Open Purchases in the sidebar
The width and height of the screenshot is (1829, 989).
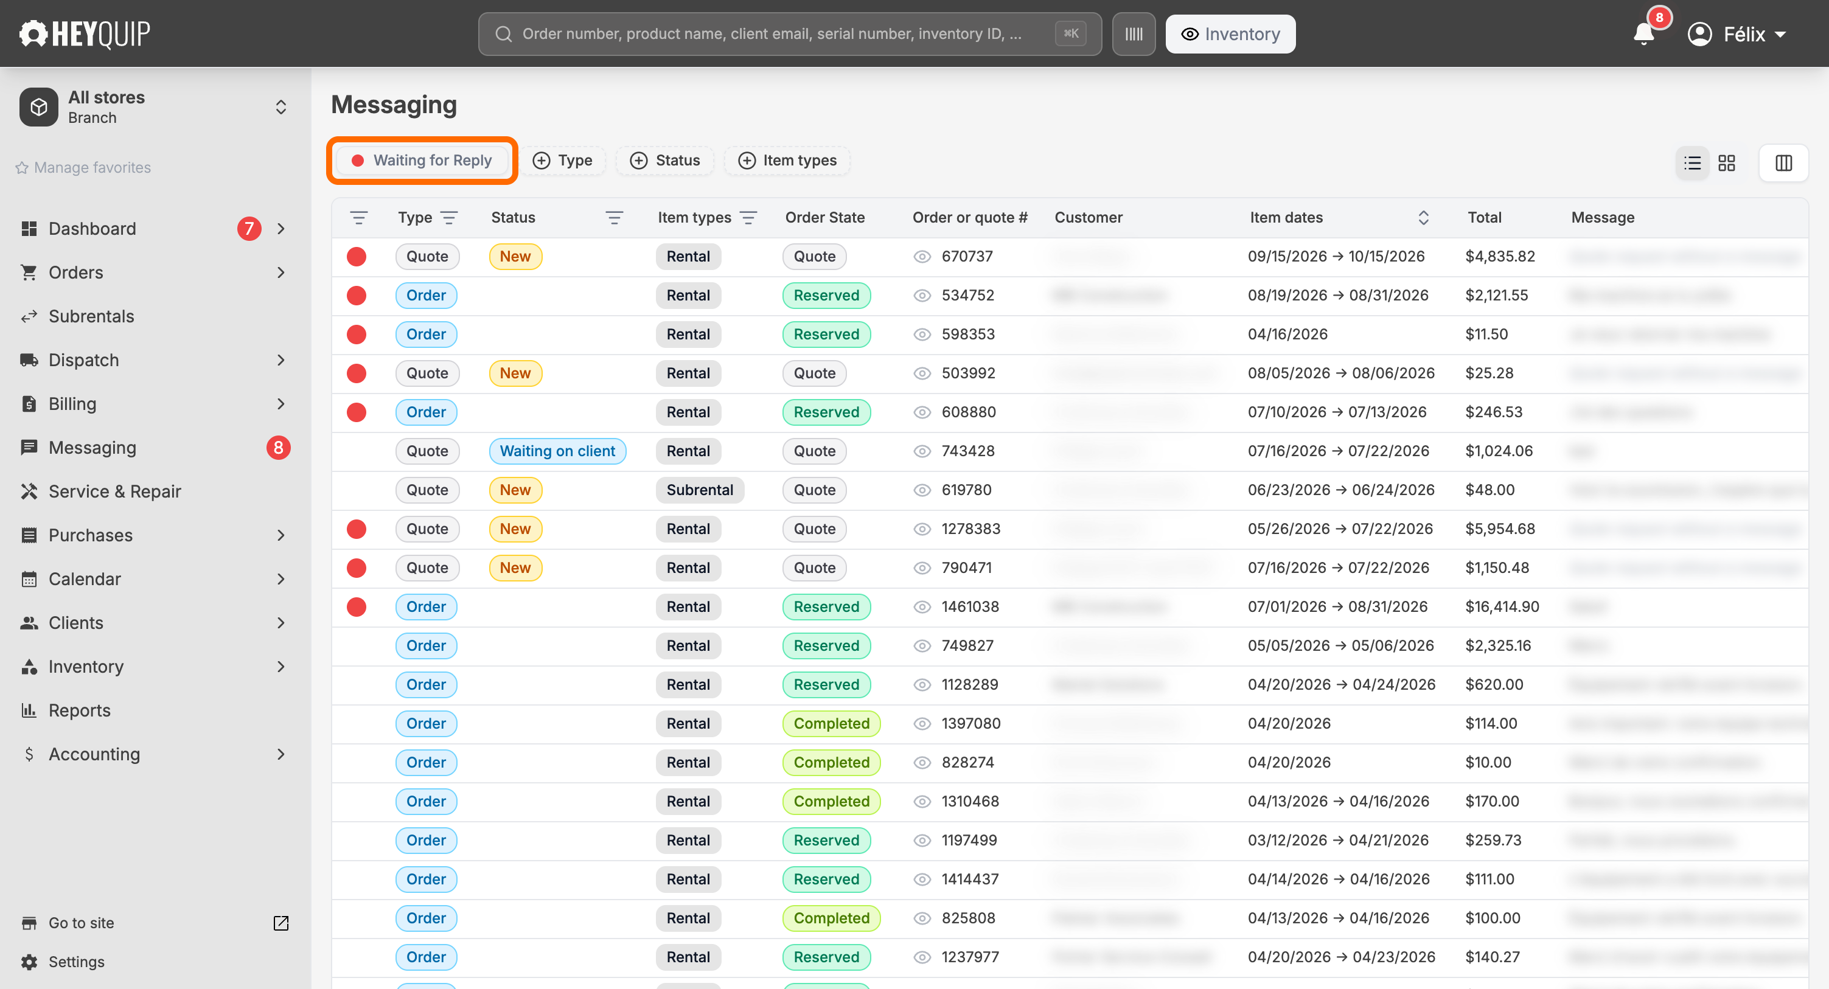[90, 535]
